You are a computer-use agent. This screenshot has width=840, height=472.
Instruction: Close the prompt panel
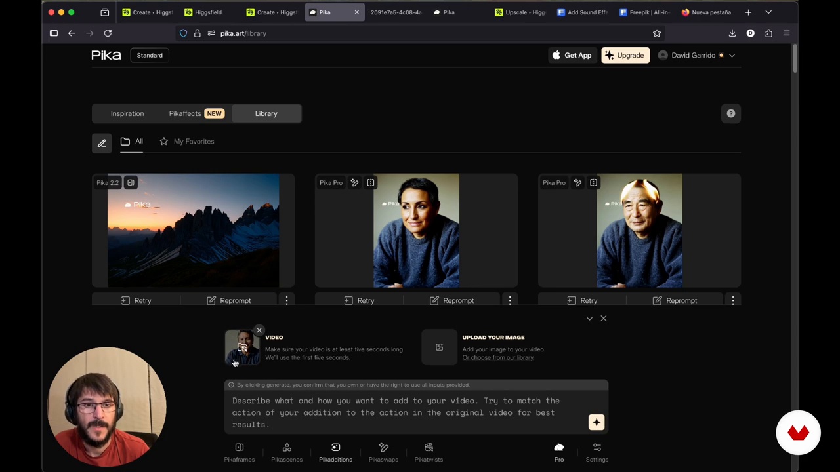pos(604,319)
